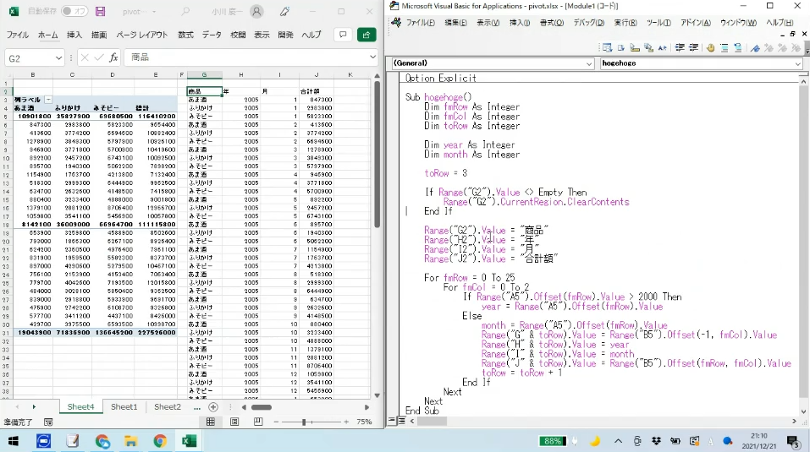
Task: Click the Chrome icon in the taskbar
Action: (x=160, y=441)
